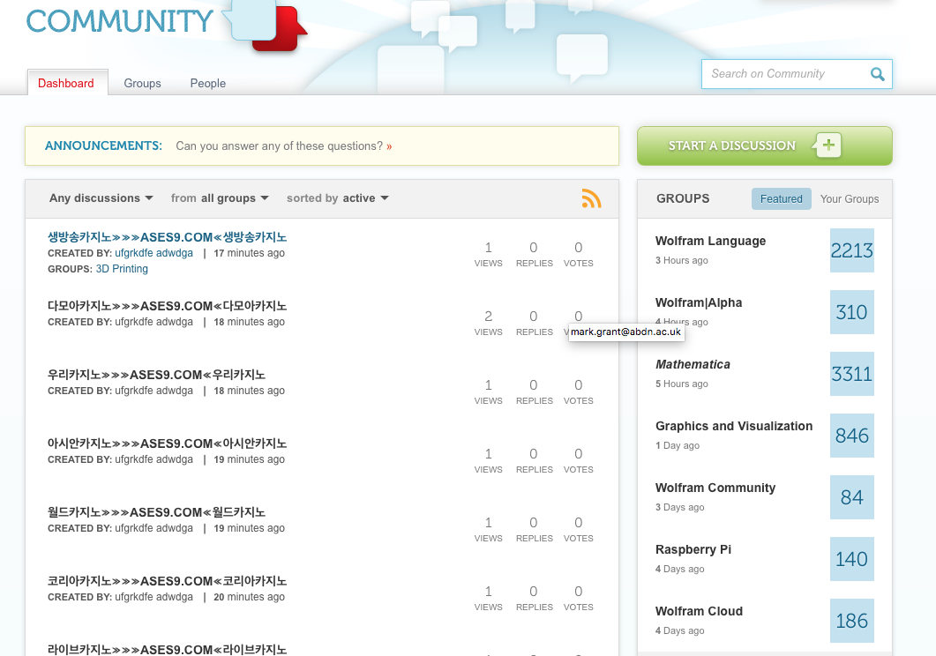
Task: Click the search magnifier icon
Action: click(877, 74)
